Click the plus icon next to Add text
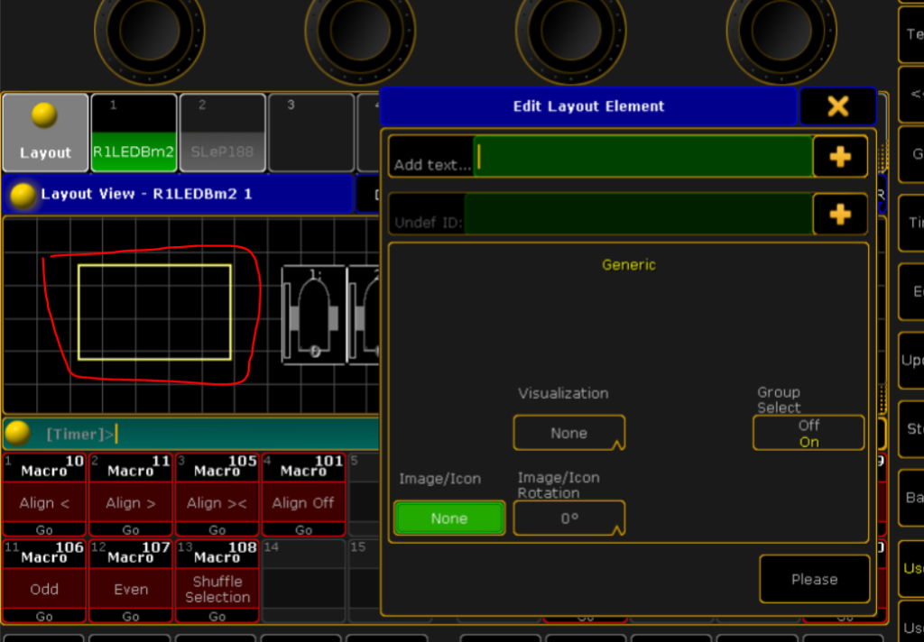The width and height of the screenshot is (924, 642). pos(840,157)
